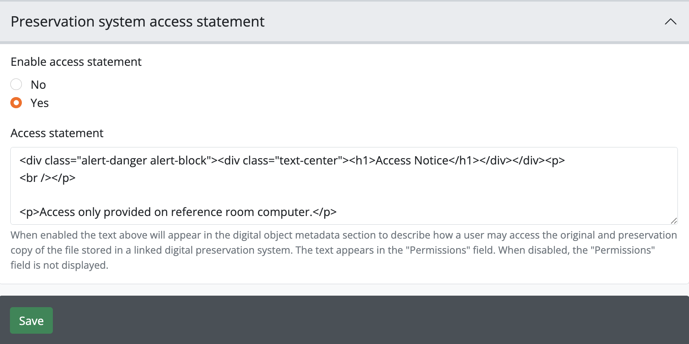Click the empty third line of the textarea
689x344 pixels.
(159, 195)
